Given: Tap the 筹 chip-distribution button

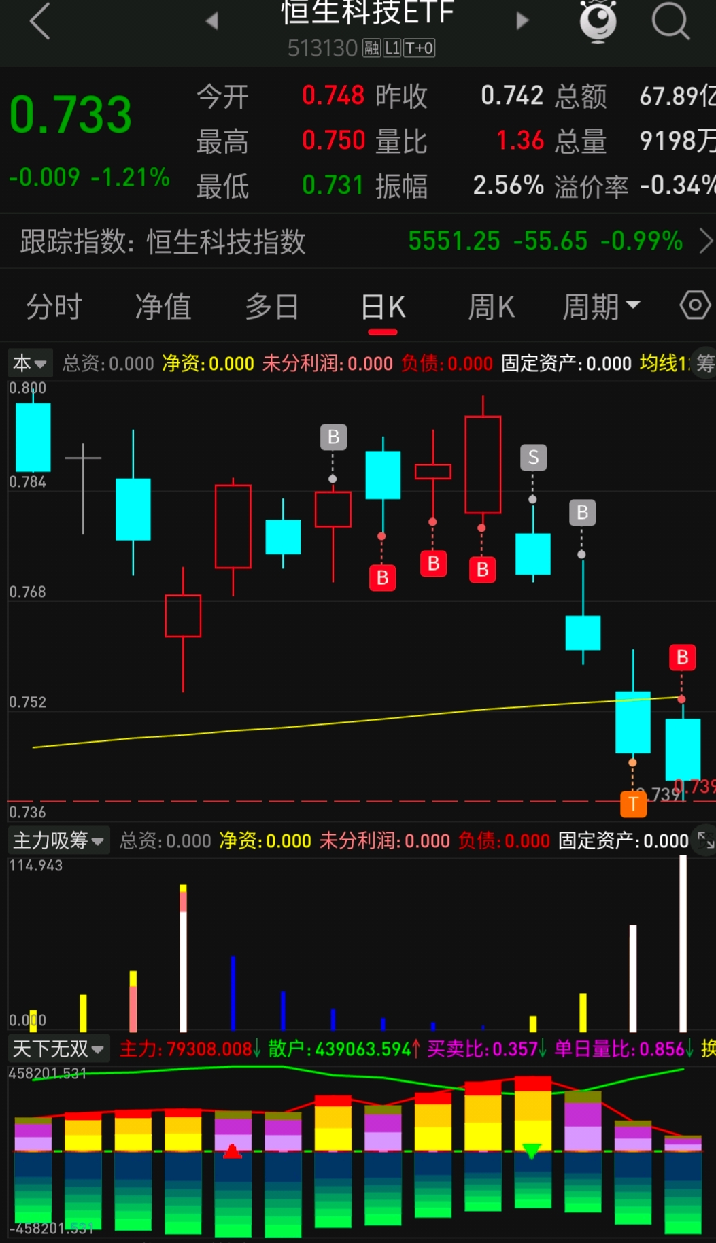Looking at the screenshot, I should click(705, 364).
